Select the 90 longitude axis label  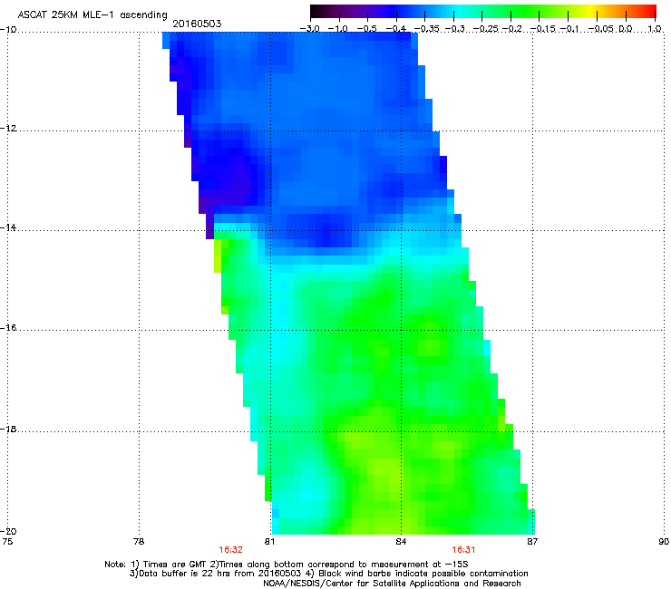tap(664, 542)
